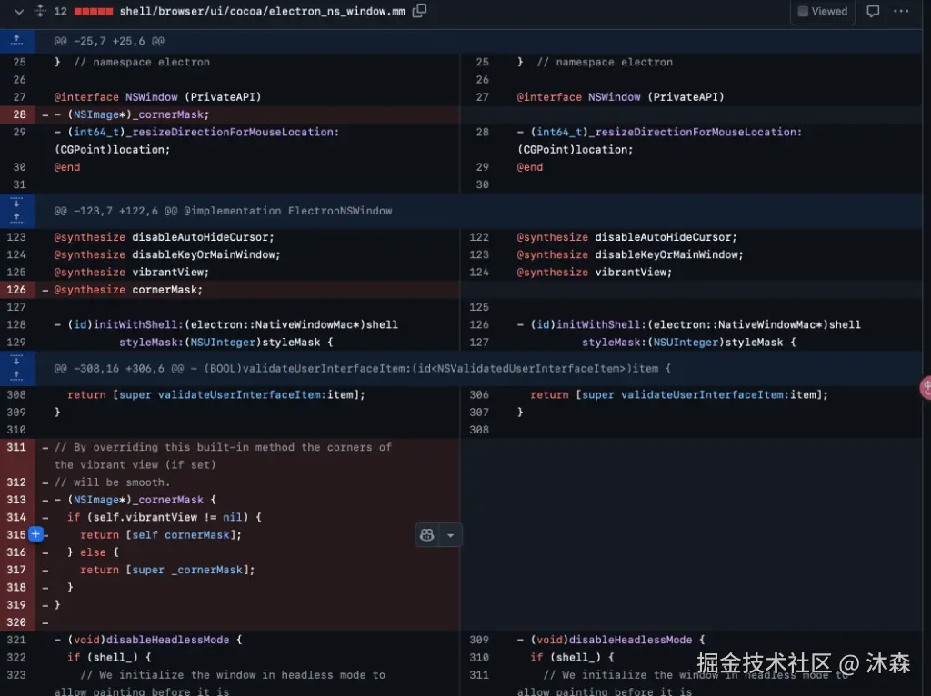Screen dimensions: 931x696
Task: Click removed line '@synthesize cornerMask;'
Action: (x=128, y=290)
